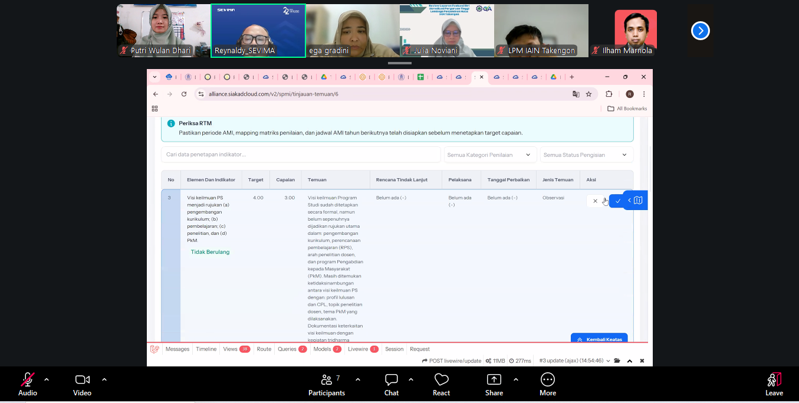Click the search input Cari data penetapan indikator
This screenshot has width=799, height=403.
[301, 154]
